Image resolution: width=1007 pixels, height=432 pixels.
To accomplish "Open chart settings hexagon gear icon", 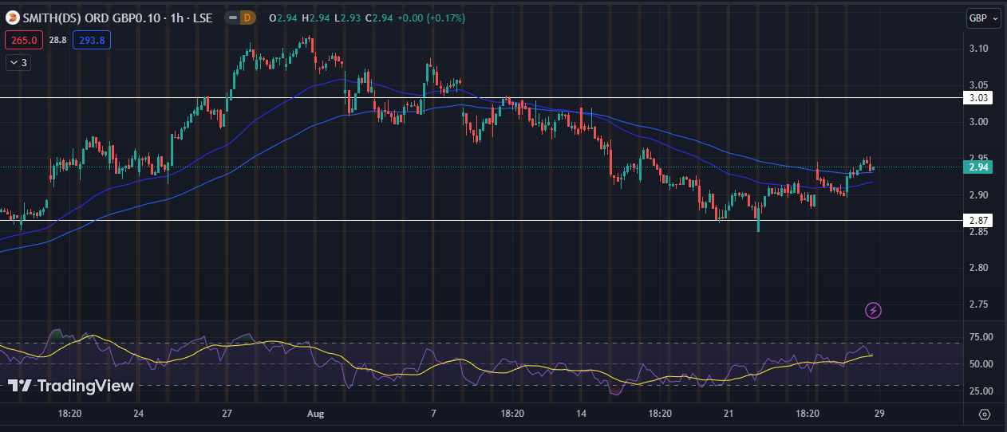I will tap(984, 414).
